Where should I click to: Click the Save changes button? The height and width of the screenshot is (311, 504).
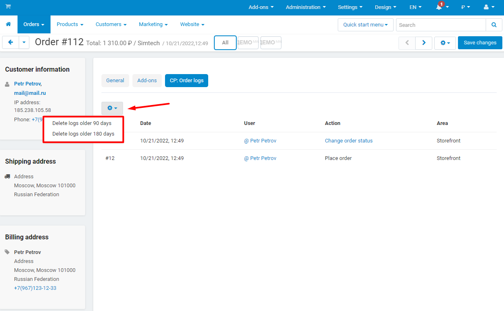tap(480, 43)
